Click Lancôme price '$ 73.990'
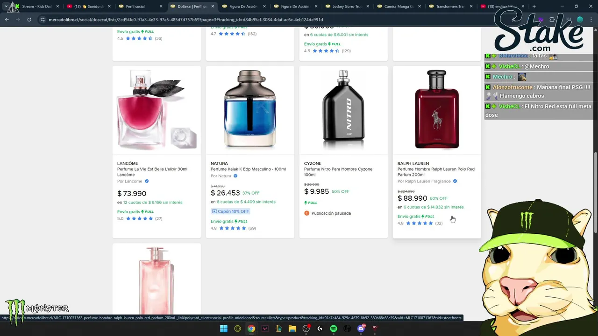 132,194
